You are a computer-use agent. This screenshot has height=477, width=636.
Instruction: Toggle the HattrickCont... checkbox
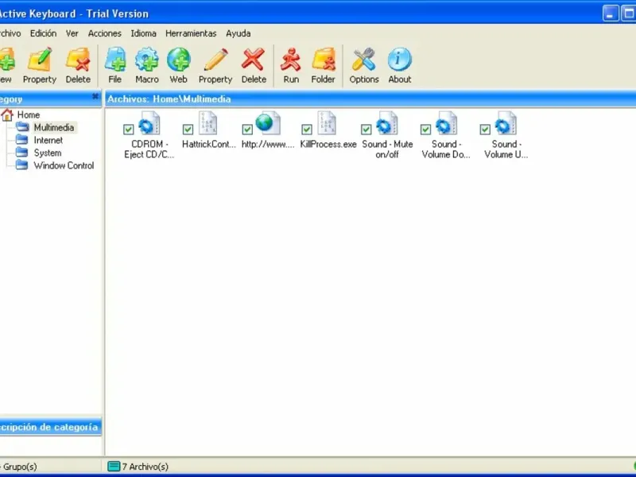click(x=188, y=130)
